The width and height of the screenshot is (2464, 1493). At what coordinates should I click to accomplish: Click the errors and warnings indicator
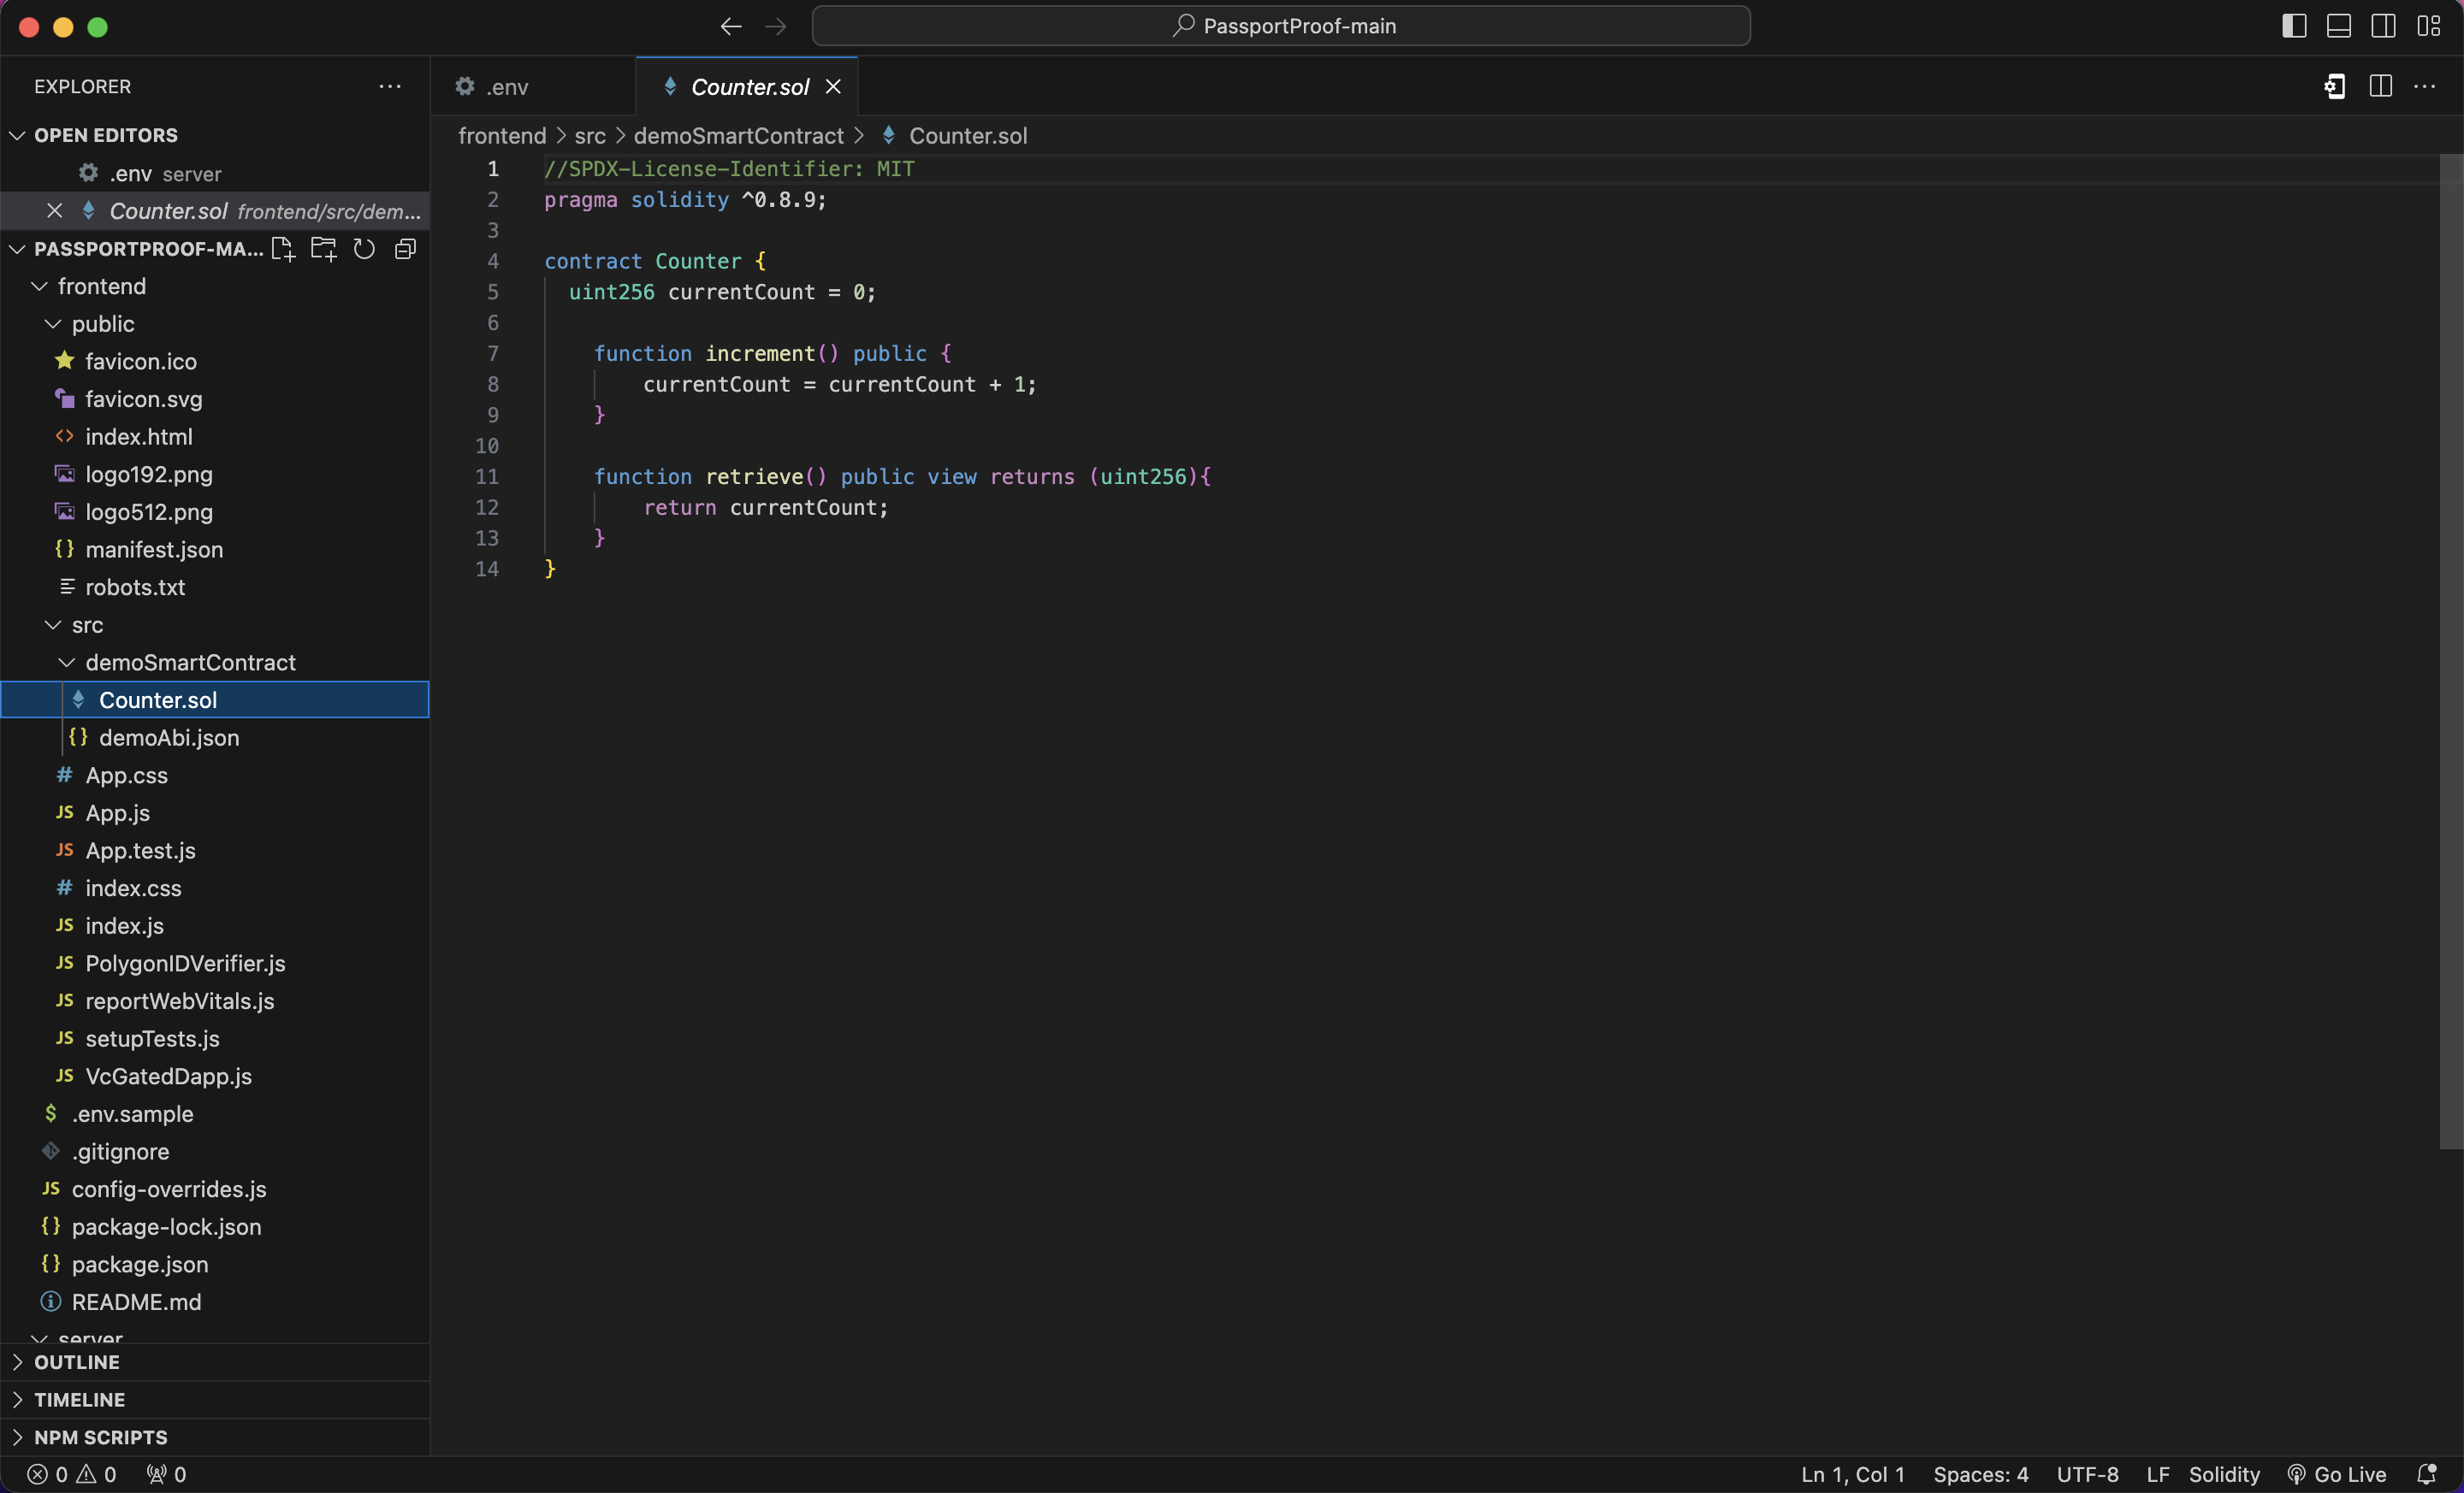[x=71, y=1474]
